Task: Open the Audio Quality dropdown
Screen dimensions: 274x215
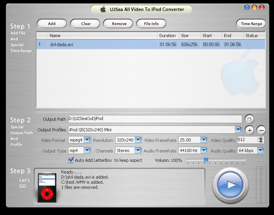Action: point(260,150)
